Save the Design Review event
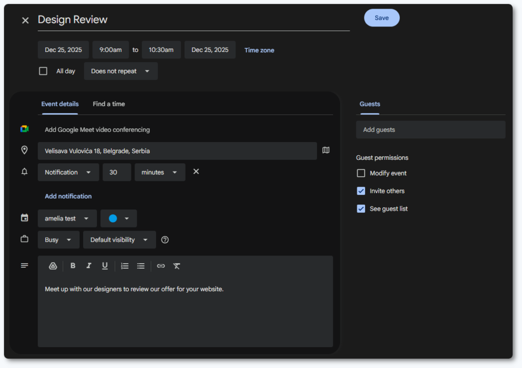The width and height of the screenshot is (522, 368). click(381, 18)
